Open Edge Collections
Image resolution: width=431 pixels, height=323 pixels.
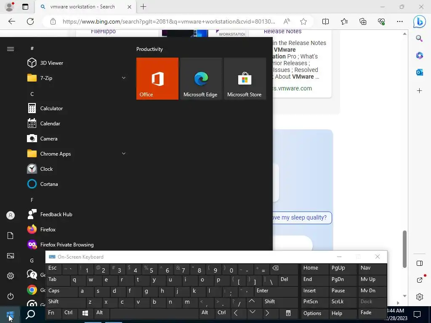[363, 21]
